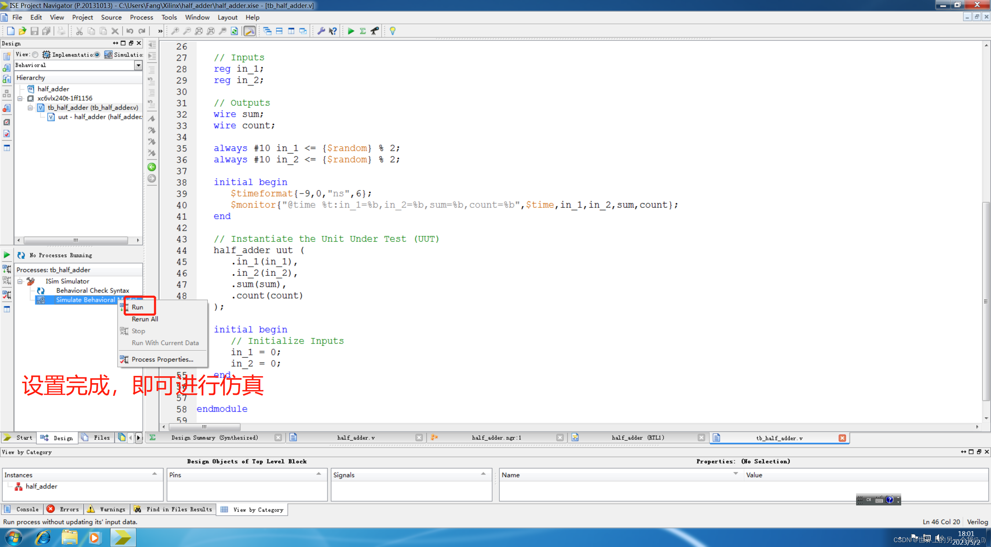Screen dimensions: 991x547
Task: Click the wrench toolbar icon
Action: (321, 31)
